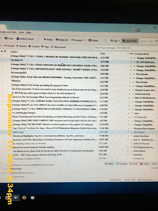
Task: Click Reply All in toolbar
Action: (x=62, y=40)
